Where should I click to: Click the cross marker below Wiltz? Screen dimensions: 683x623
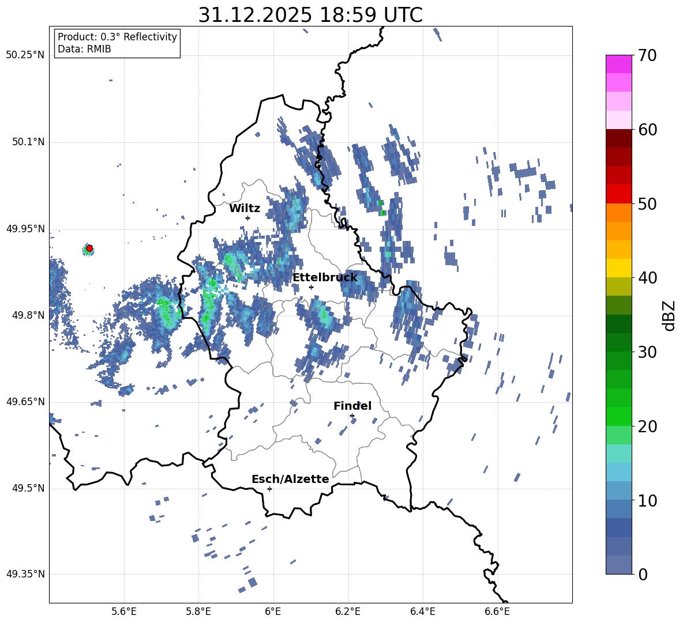[248, 218]
